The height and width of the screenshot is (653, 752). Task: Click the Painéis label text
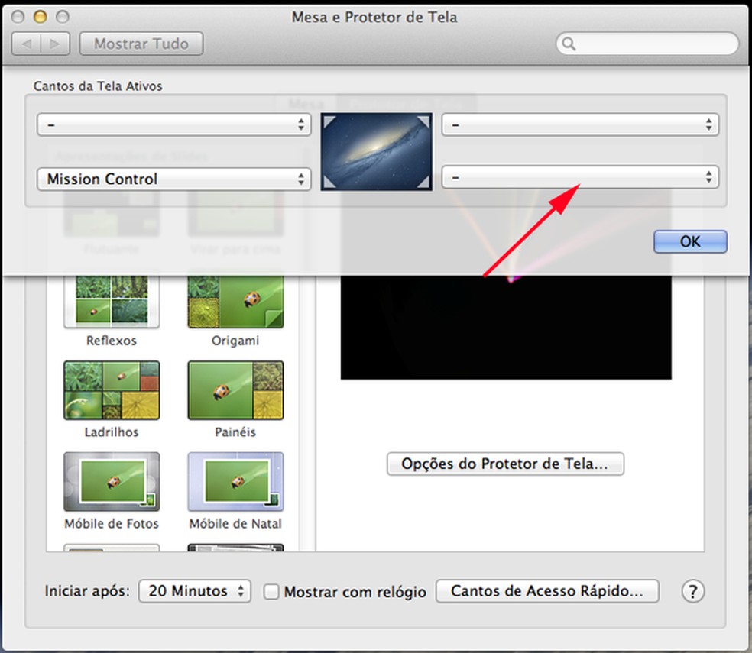(x=235, y=432)
